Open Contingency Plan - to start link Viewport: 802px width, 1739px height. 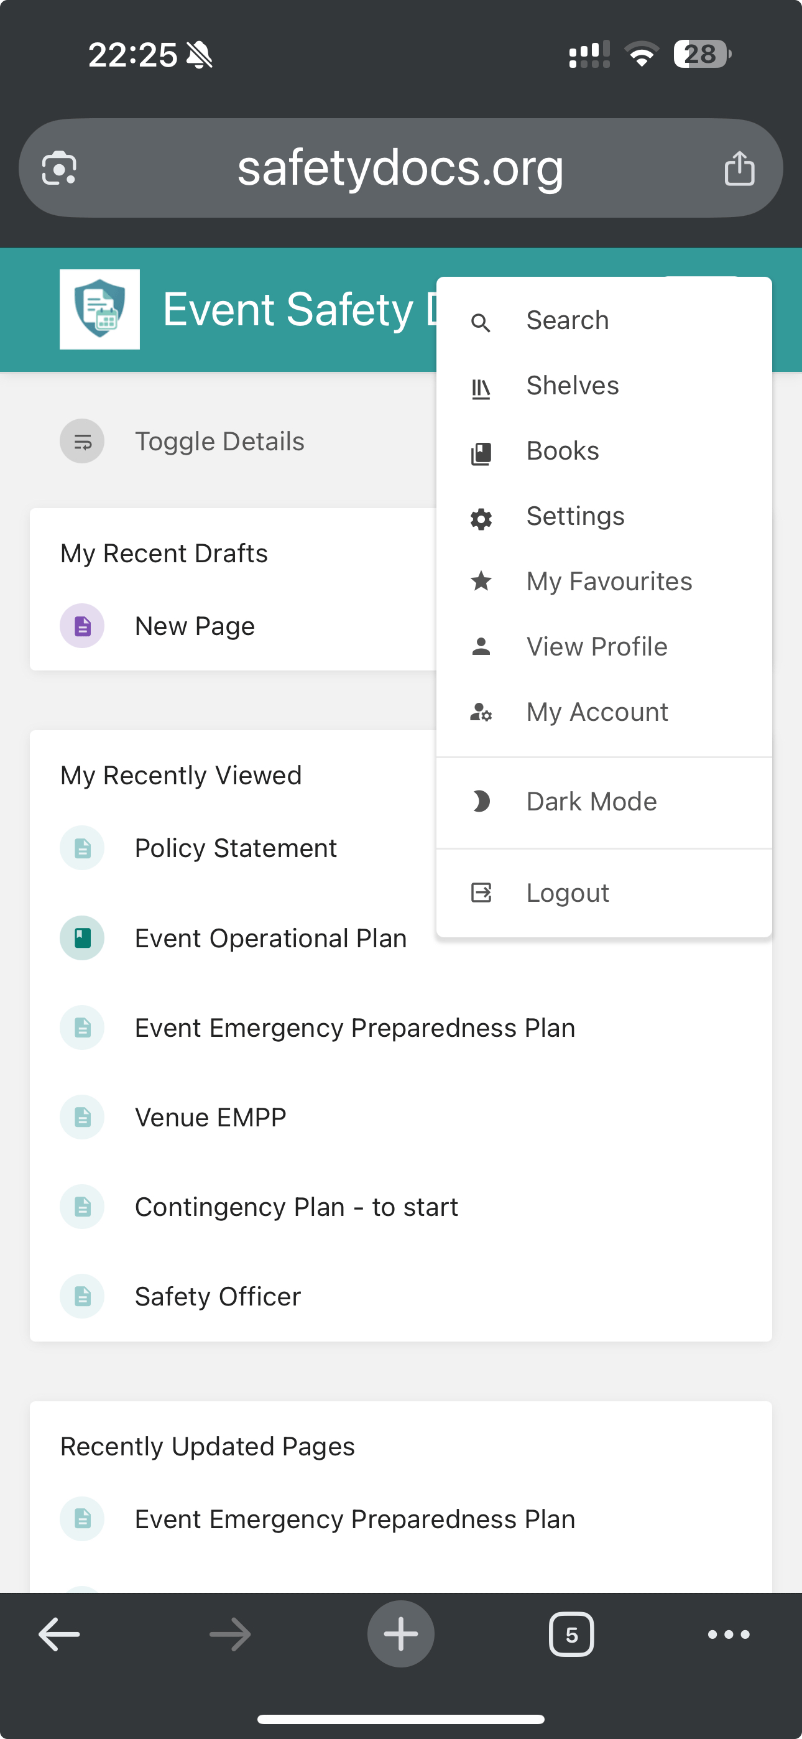tap(297, 1207)
